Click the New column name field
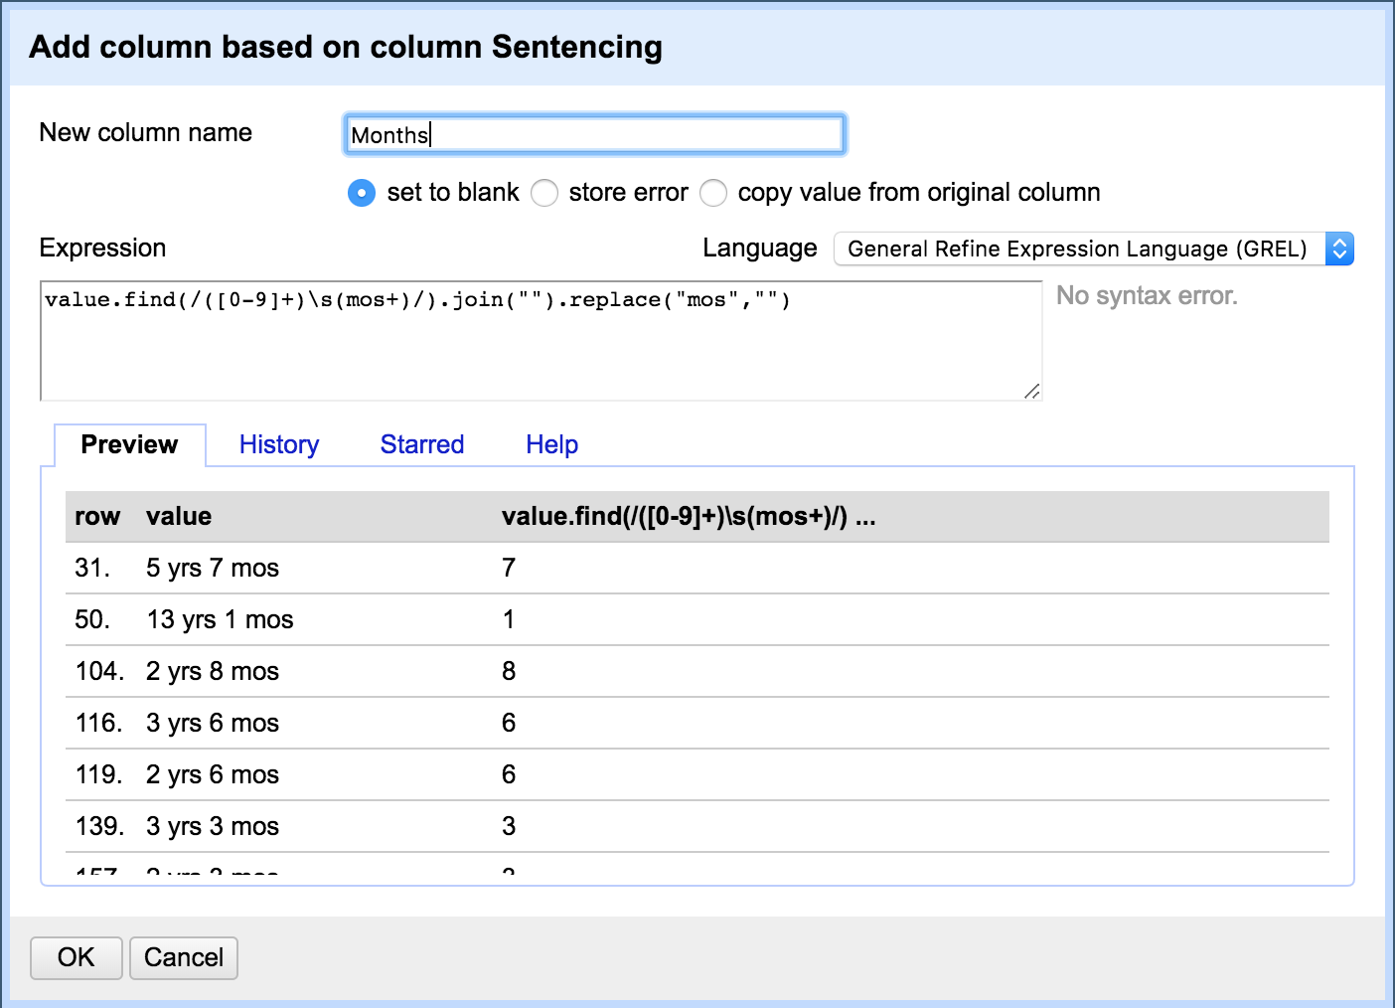This screenshot has height=1008, width=1395. 594,135
